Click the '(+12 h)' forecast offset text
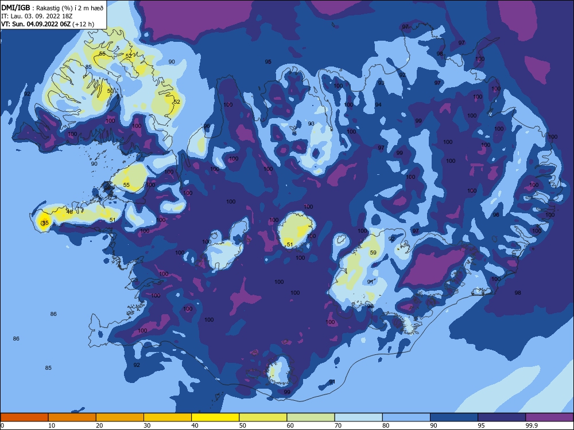The width and height of the screenshot is (574, 430). 83,24
